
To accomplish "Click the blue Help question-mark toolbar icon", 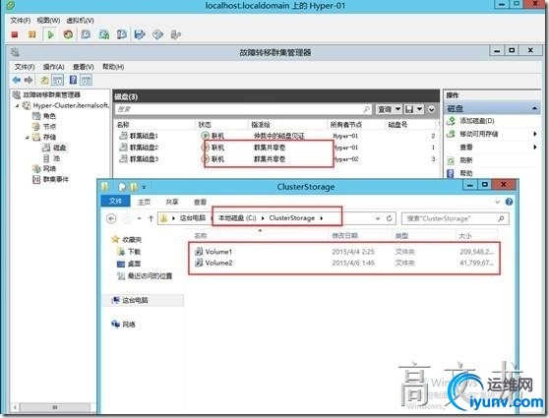I will pyautogui.click(x=73, y=80).
